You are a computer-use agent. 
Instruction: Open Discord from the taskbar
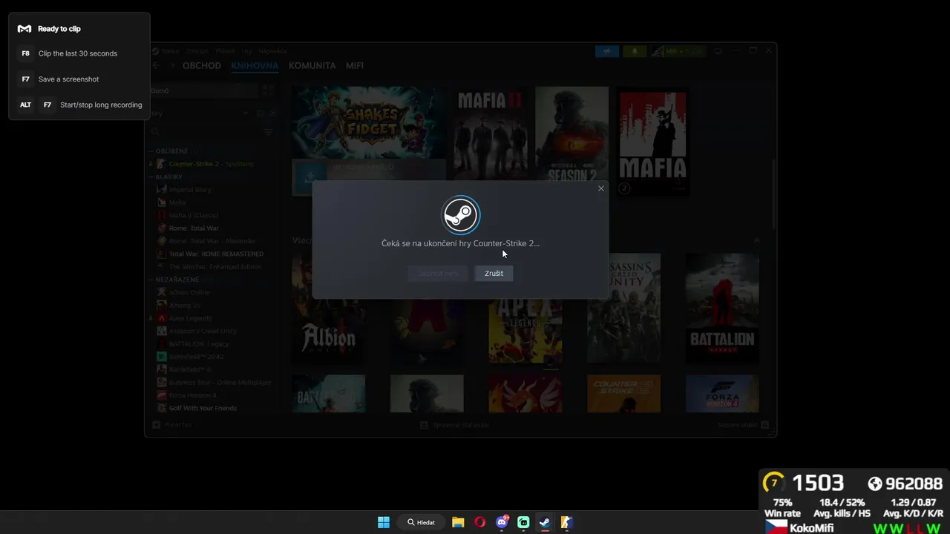coord(502,522)
